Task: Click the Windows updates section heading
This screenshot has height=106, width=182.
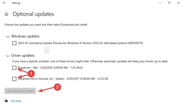Action: coord(25,36)
